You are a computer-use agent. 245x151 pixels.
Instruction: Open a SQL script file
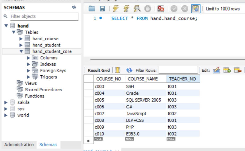pos(92,8)
